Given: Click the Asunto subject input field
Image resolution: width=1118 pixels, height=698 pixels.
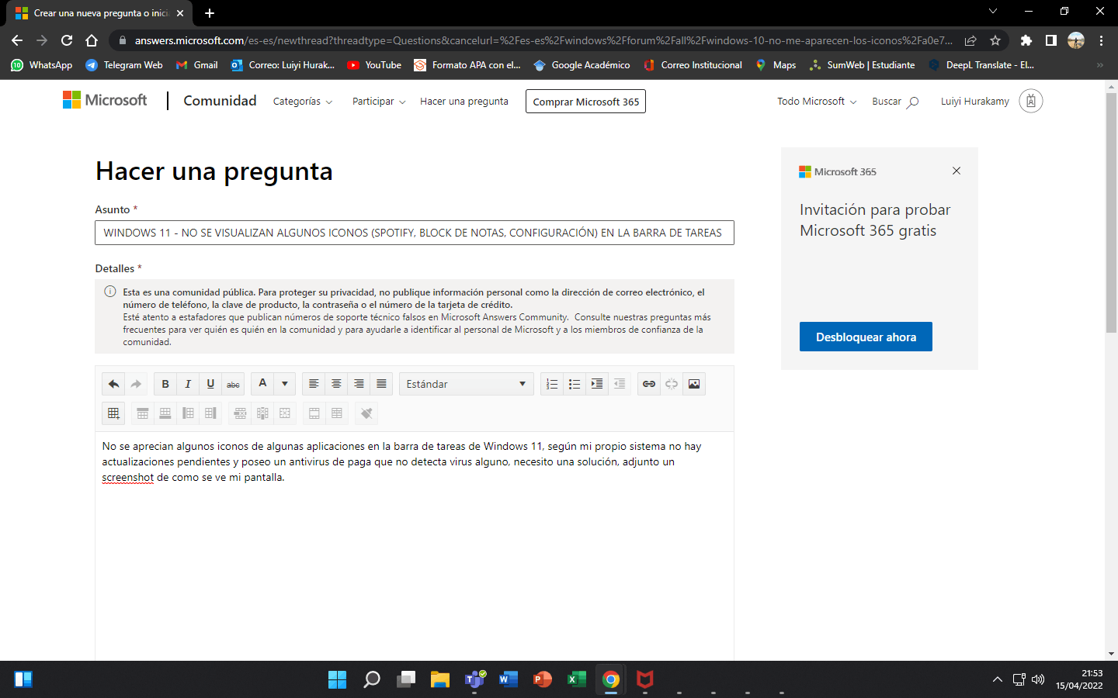Looking at the screenshot, I should 415,233.
